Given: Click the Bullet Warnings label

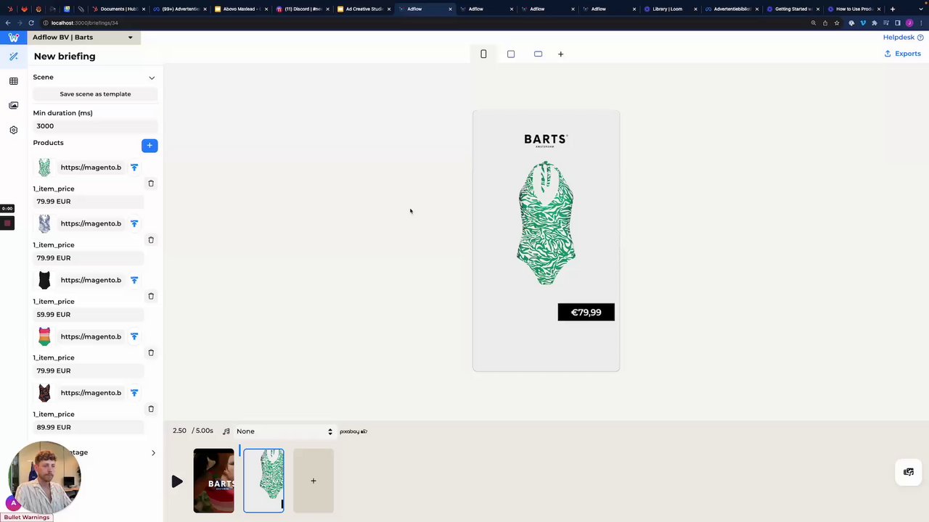Looking at the screenshot, I should 26,518.
